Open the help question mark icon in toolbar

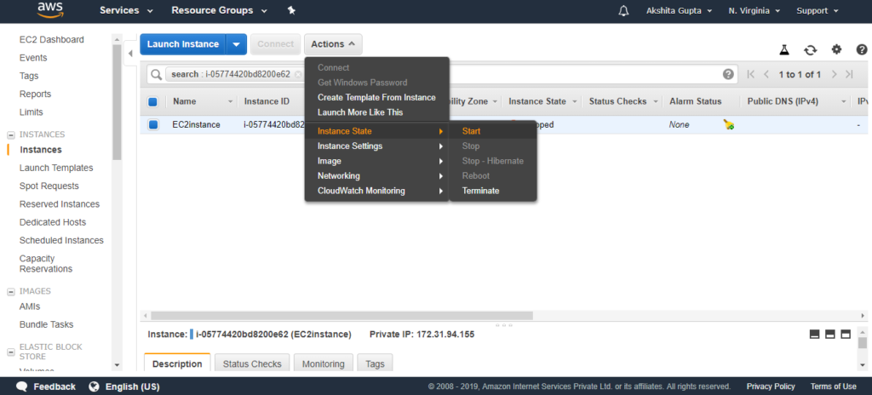[x=862, y=49]
